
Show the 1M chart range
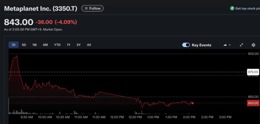click(x=35, y=45)
